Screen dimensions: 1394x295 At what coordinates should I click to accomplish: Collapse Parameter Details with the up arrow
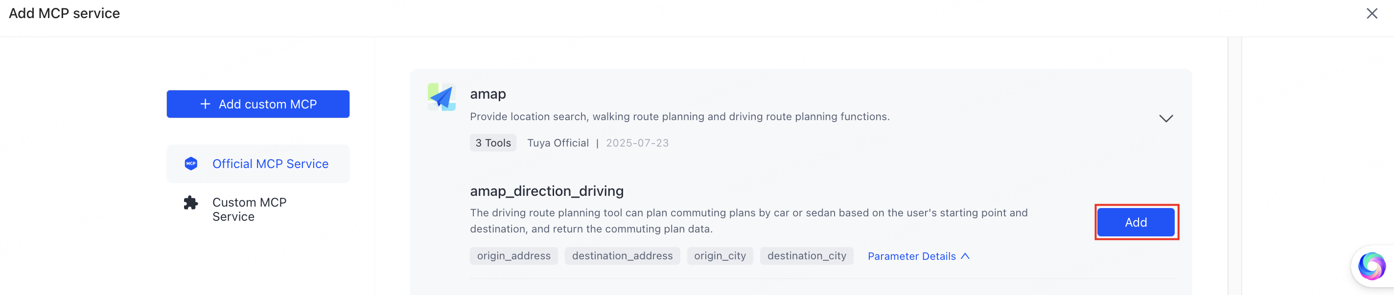(x=965, y=256)
